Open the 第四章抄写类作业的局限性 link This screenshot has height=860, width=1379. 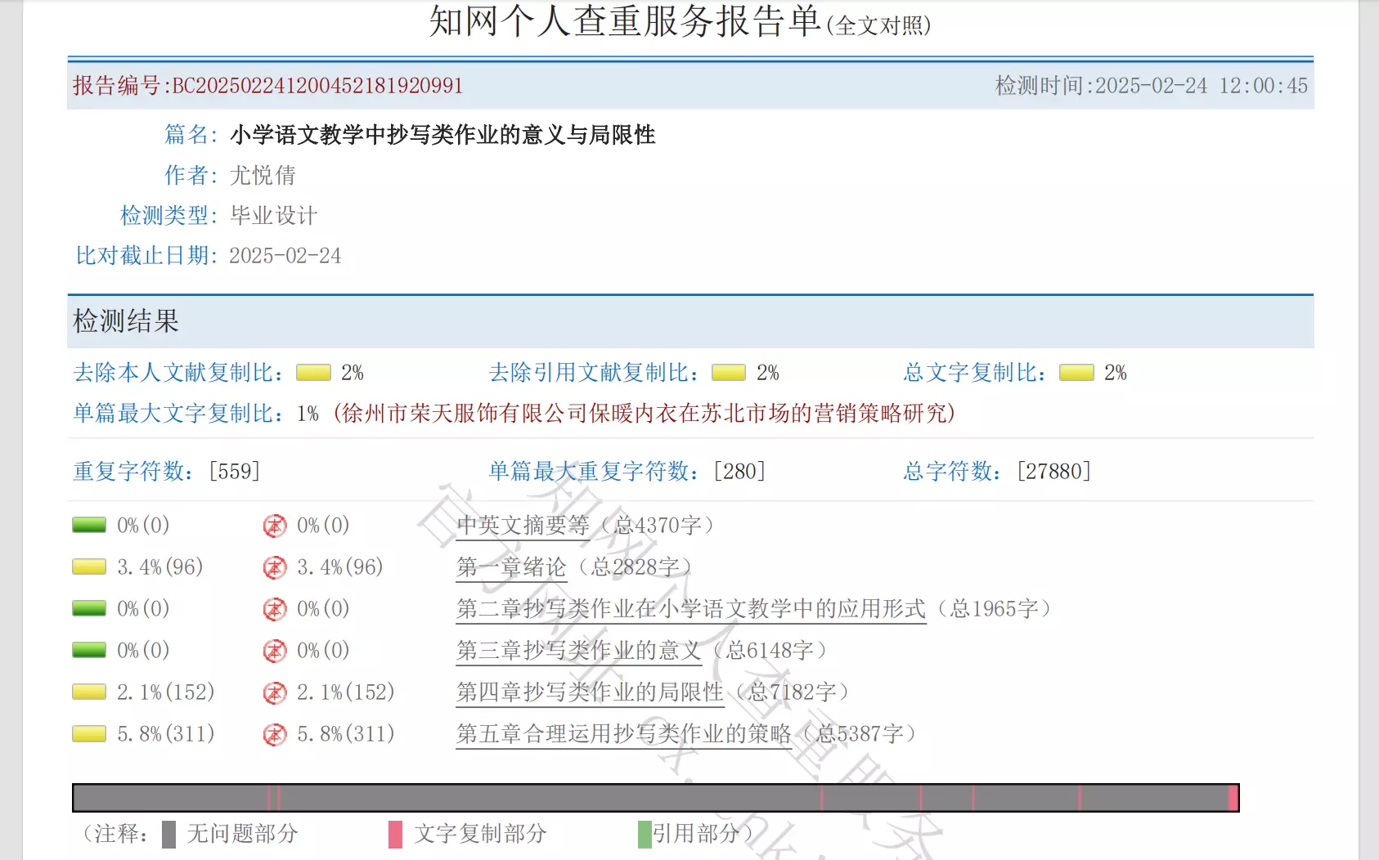coord(590,692)
